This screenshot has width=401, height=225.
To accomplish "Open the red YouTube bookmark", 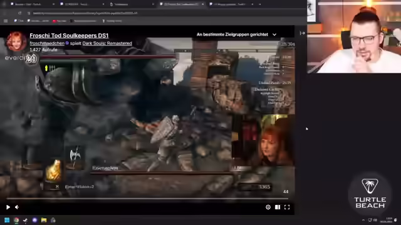I will 60,21.
